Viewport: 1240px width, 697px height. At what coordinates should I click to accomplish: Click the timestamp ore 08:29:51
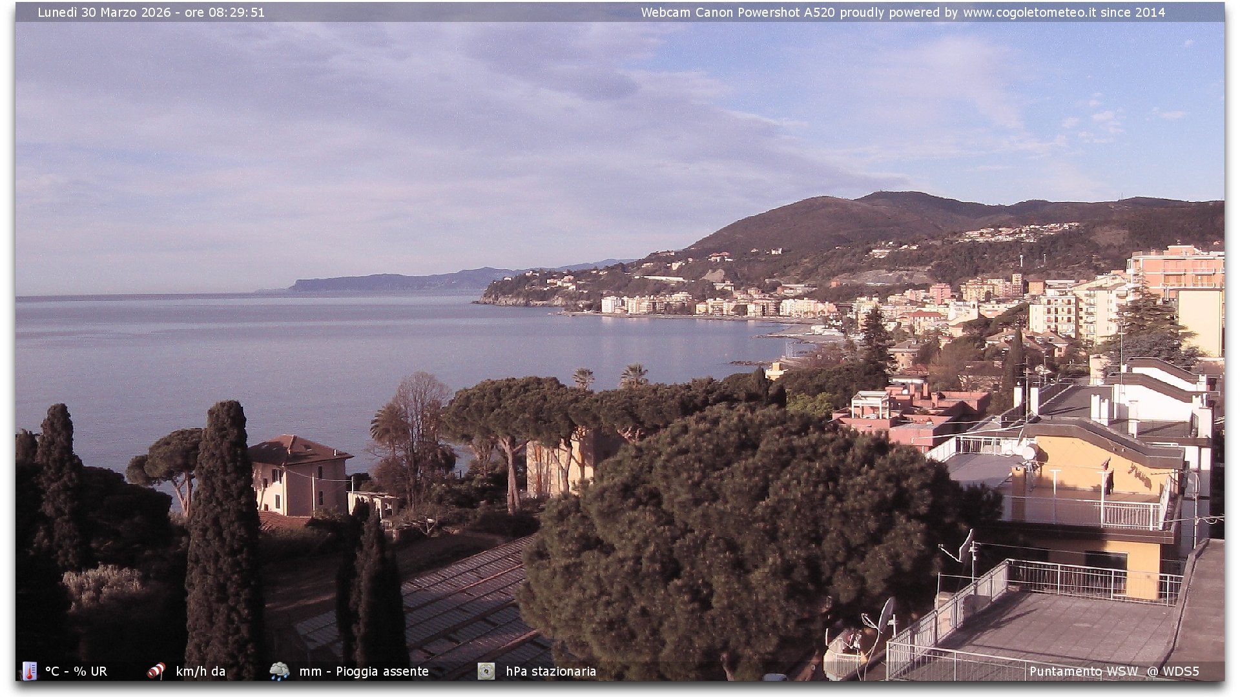pos(225,12)
